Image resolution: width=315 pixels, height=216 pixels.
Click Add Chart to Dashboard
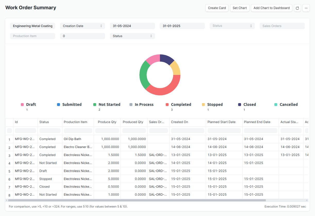tap(271, 8)
